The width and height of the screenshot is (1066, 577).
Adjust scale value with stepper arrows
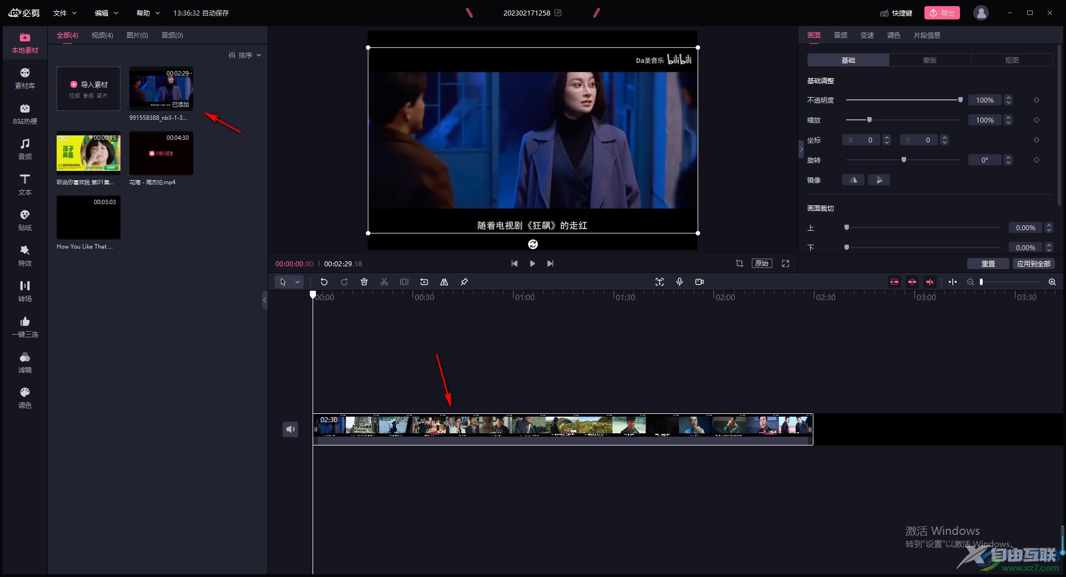[1009, 120]
